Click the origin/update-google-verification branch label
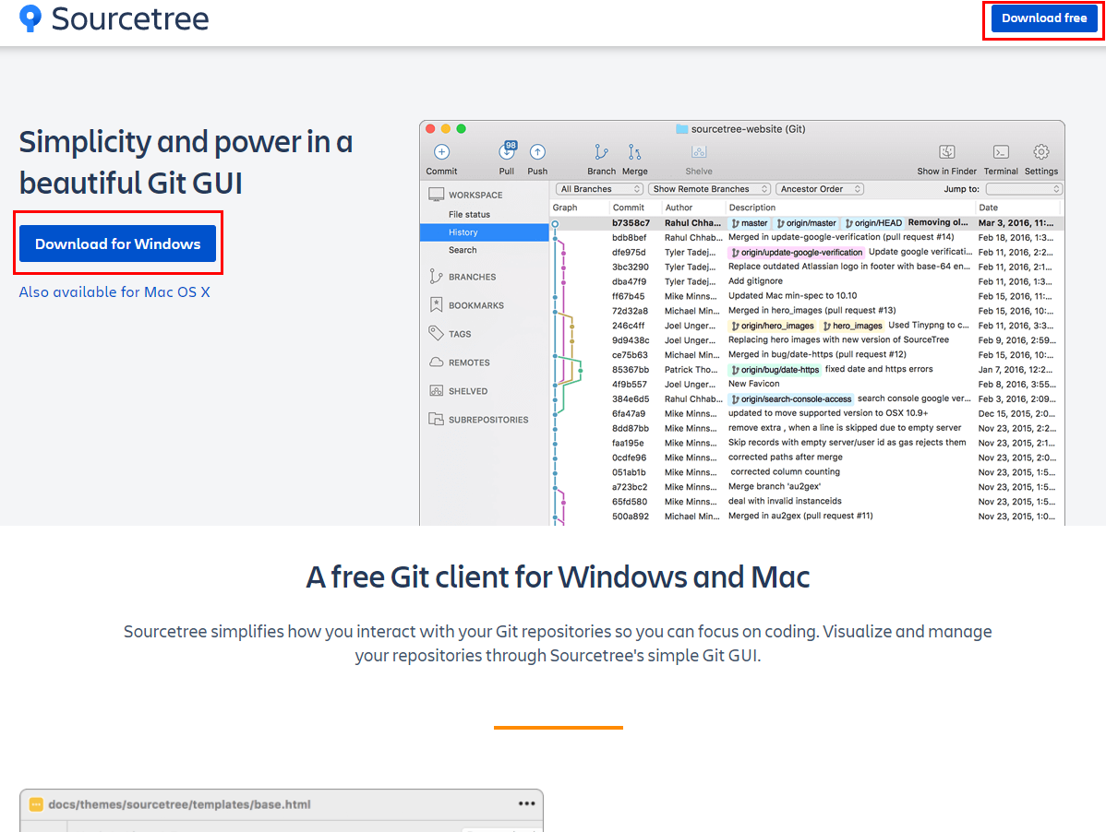The image size is (1106, 832). 797,252
